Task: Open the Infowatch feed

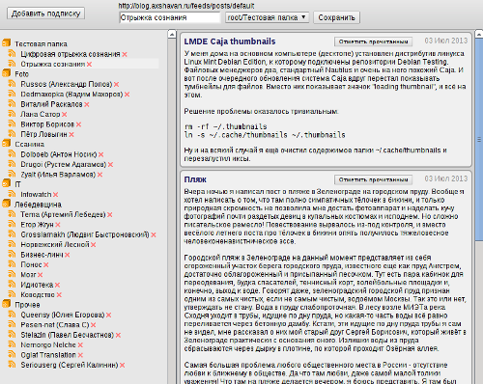Action: [x=36, y=194]
